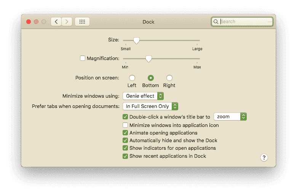This screenshot has width=297, height=195.
Task: Close the Dock preferences window
Action: click(x=29, y=22)
